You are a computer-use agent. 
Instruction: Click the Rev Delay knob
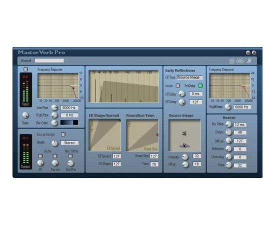228,124
